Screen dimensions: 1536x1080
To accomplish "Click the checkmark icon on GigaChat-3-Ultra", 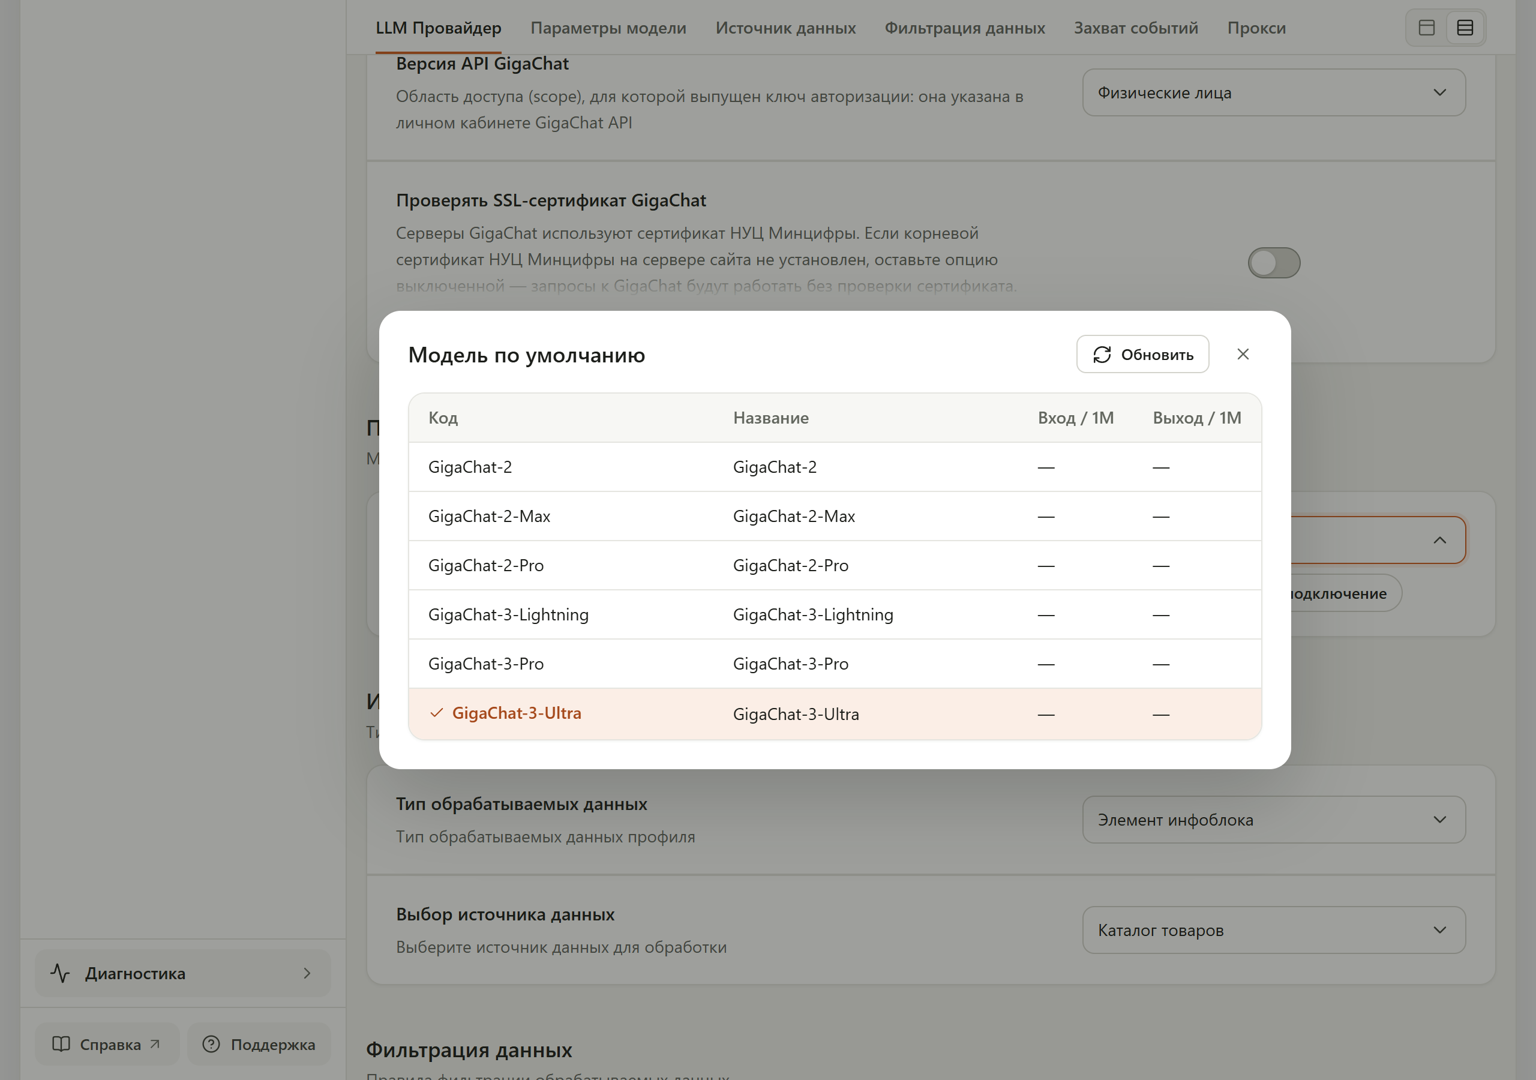I will pyautogui.click(x=436, y=713).
